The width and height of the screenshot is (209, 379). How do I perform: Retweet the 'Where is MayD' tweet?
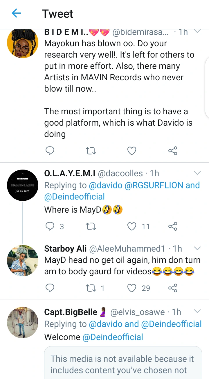(91, 226)
